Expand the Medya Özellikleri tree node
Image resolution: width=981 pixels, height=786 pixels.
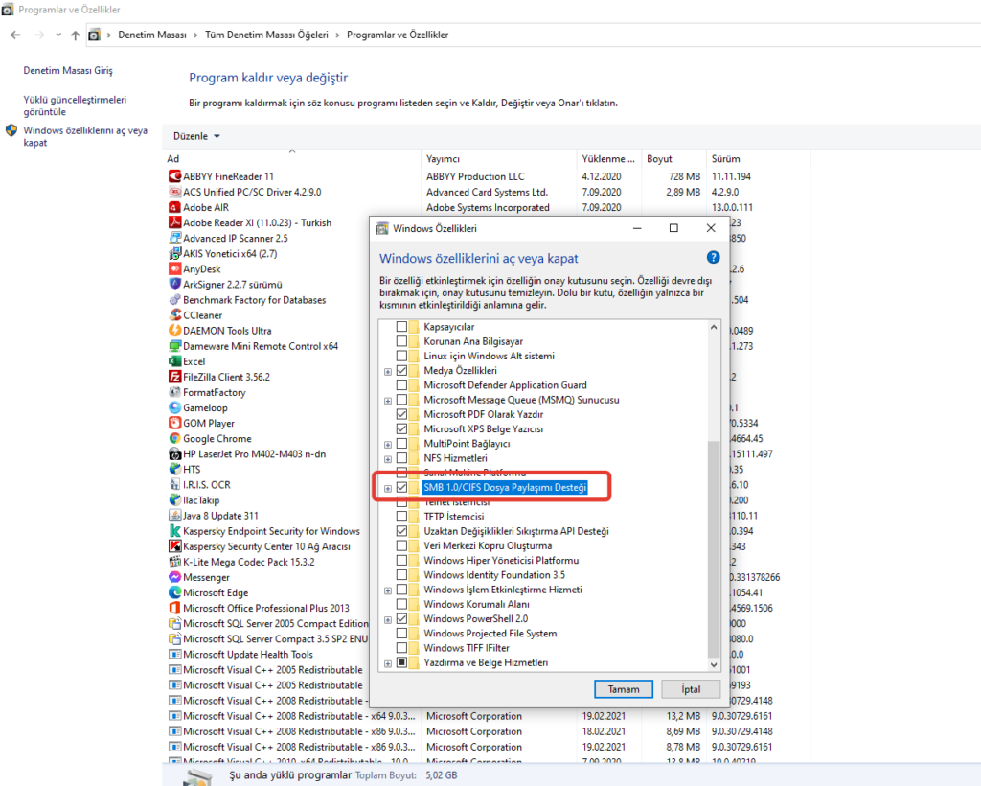(388, 370)
